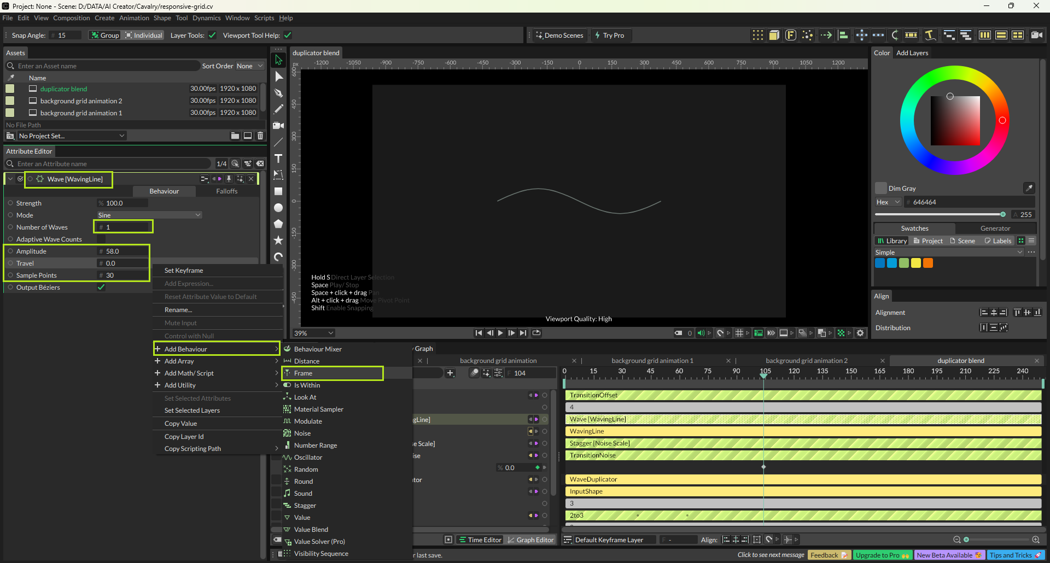Disable the Viewport Tool Help checkbox

pyautogui.click(x=288, y=36)
